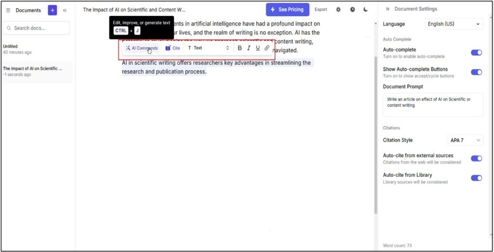Open The Impact of AI on Scientific document
494x252 pixels.
(x=37, y=72)
